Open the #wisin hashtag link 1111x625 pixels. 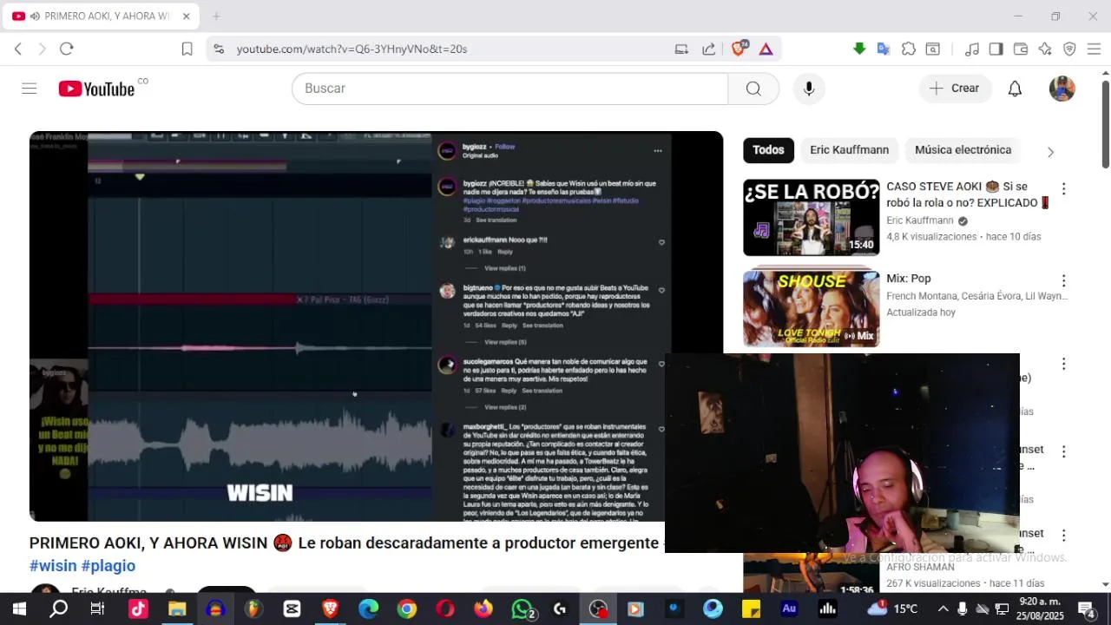coord(53,566)
